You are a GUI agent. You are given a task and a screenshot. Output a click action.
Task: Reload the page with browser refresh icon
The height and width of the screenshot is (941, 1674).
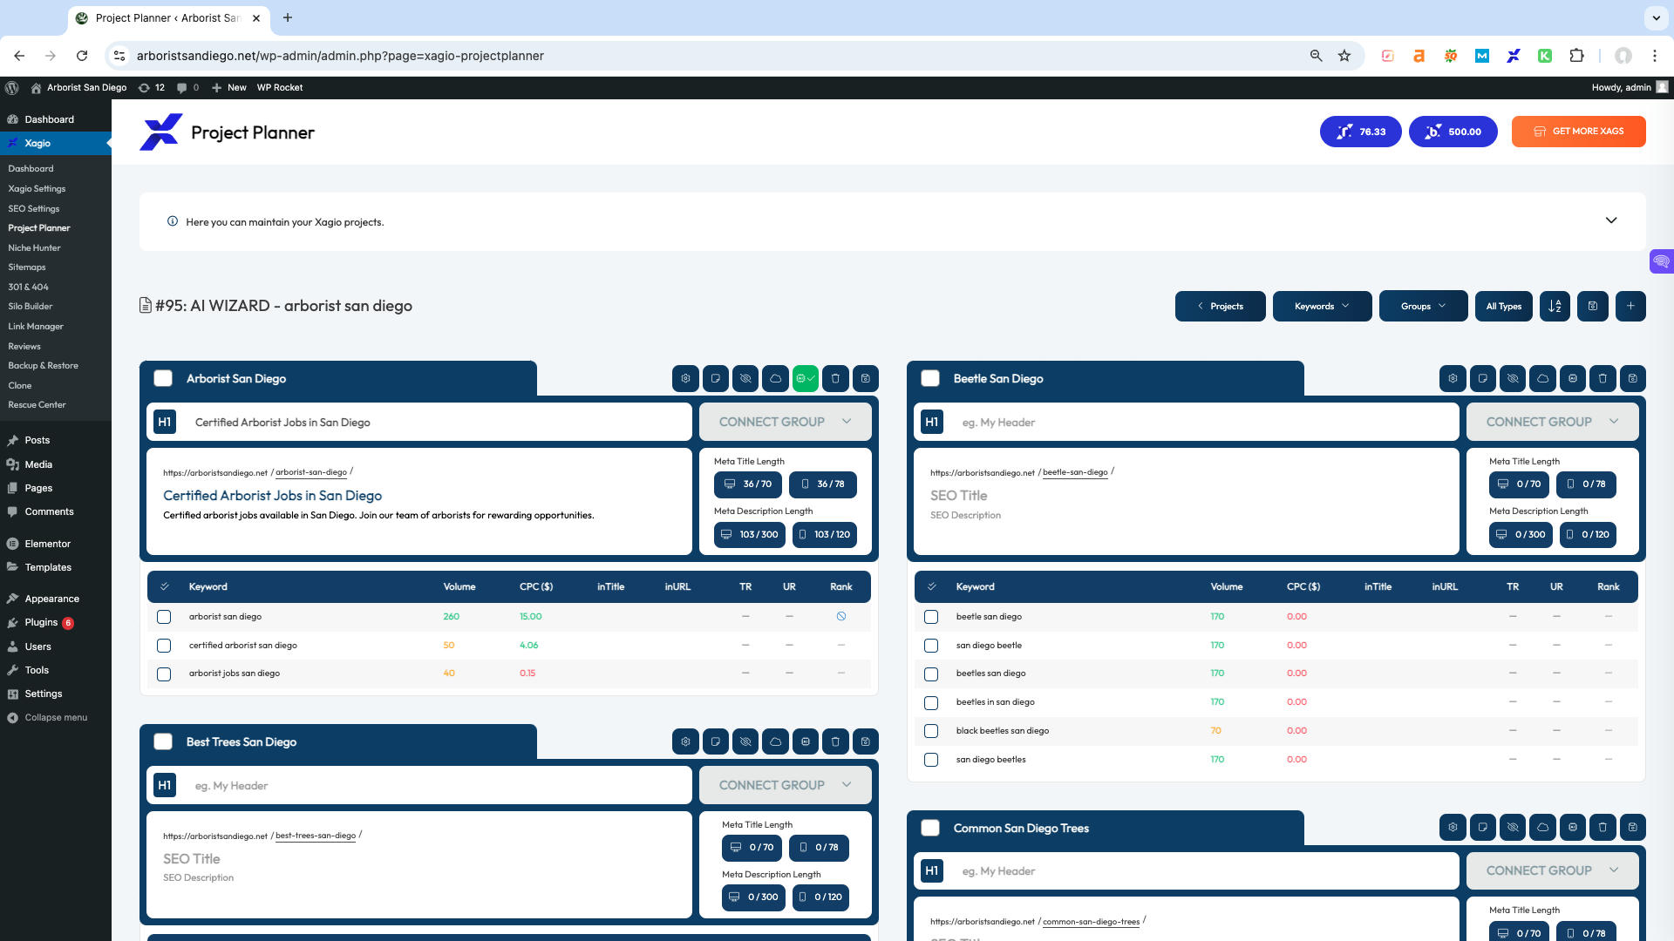click(x=82, y=56)
